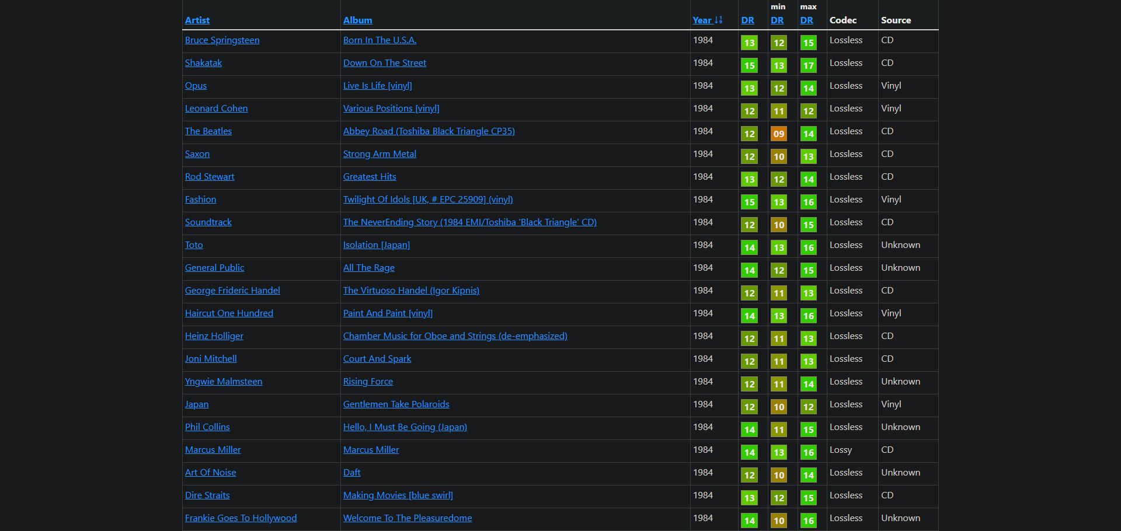1121x531 pixels.
Task: Open Saxon artist link
Action: coord(197,154)
